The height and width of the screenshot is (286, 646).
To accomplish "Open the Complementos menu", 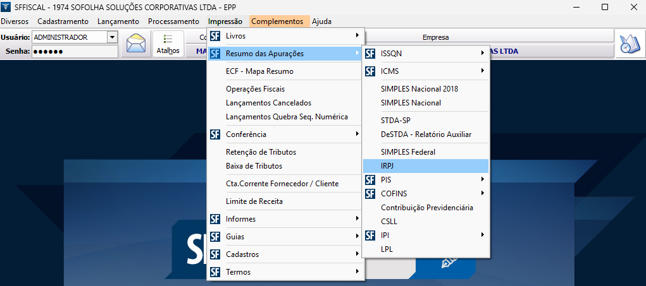I will pyautogui.click(x=277, y=21).
